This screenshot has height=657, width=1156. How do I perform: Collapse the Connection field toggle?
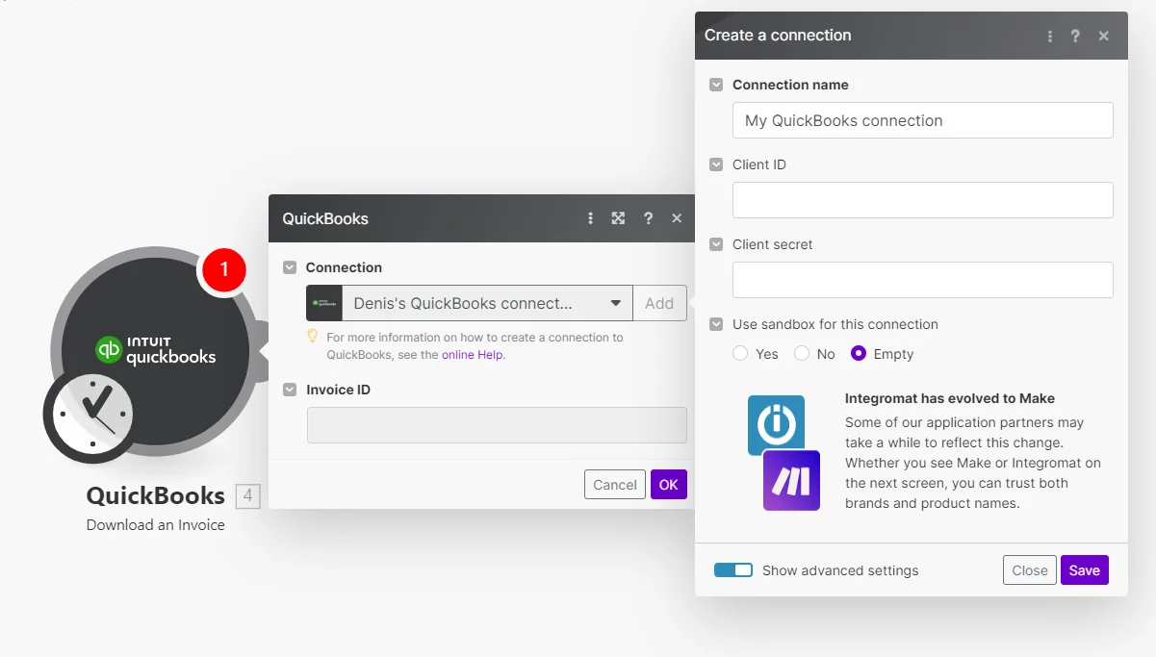(290, 267)
